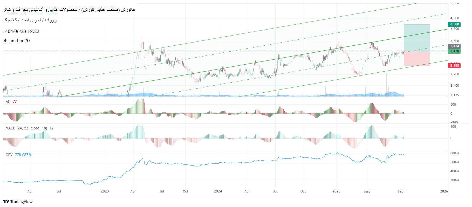The height and width of the screenshot is (207, 472).
Task: Click the OBV indicator label
Action: click(9, 155)
